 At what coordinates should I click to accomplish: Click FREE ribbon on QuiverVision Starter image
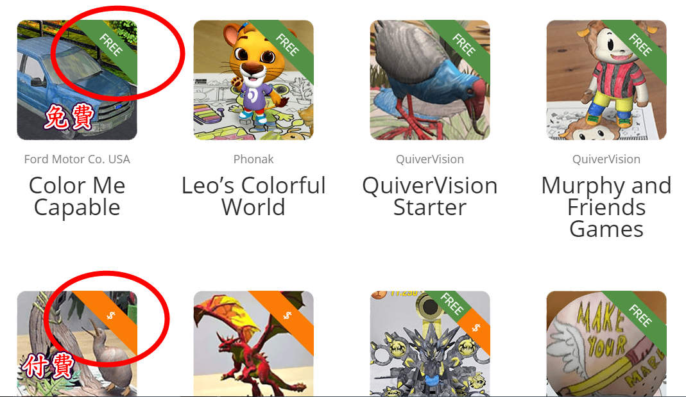coord(464,45)
